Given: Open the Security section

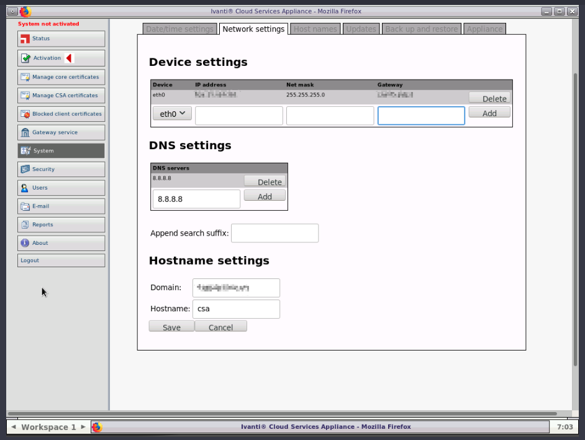Looking at the screenshot, I should [x=61, y=169].
